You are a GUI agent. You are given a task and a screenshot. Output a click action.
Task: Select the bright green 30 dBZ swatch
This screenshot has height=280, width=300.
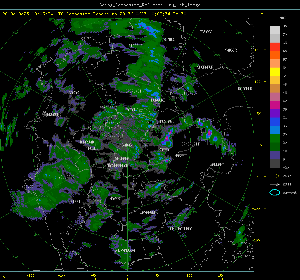[275, 138]
